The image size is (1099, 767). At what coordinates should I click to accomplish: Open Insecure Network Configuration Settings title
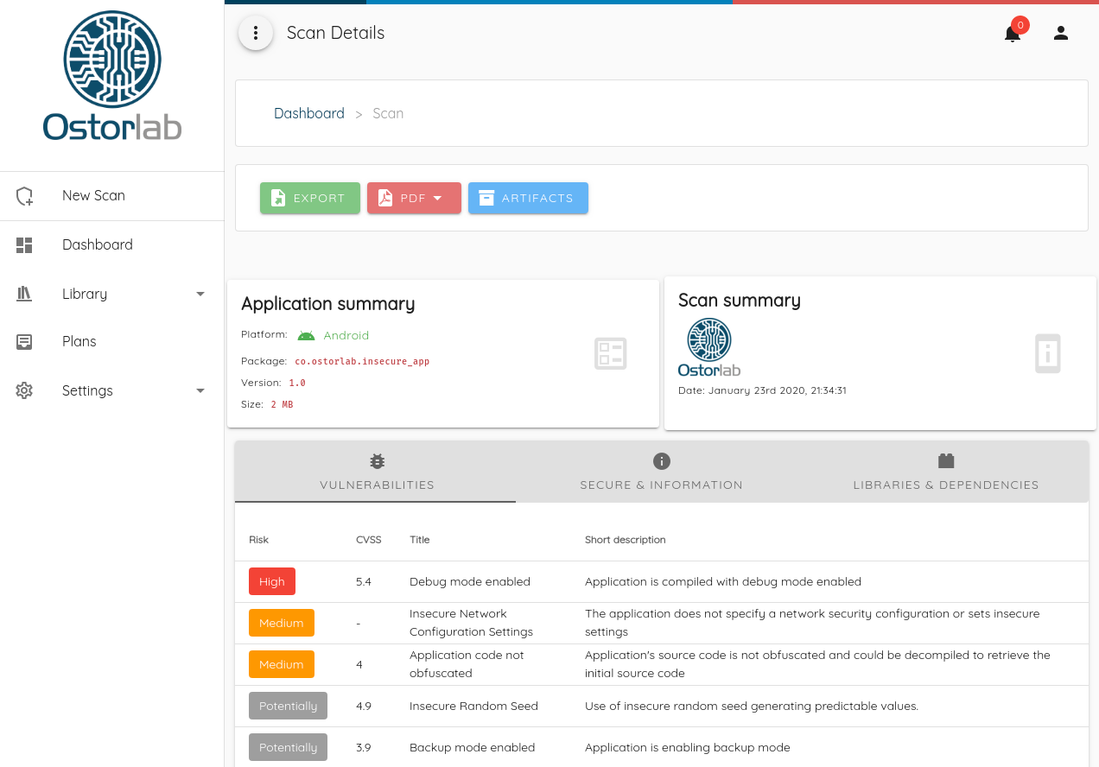(x=472, y=623)
